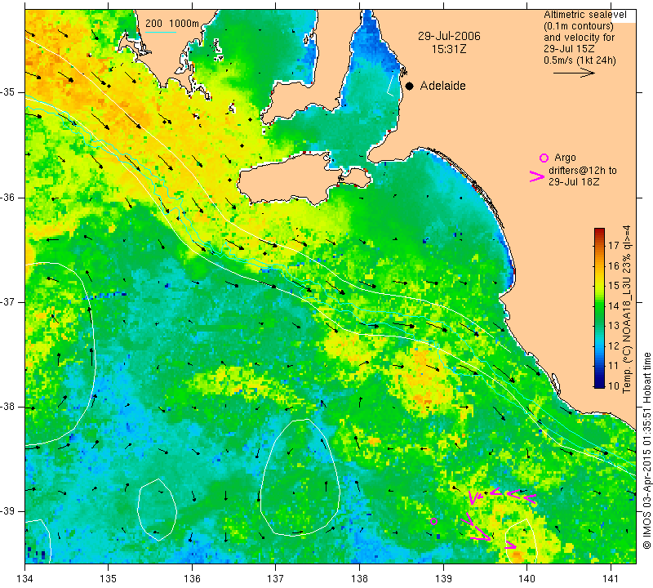Click longitude label 137
Image resolution: width=653 pixels, height=588 pixels.
point(275,578)
